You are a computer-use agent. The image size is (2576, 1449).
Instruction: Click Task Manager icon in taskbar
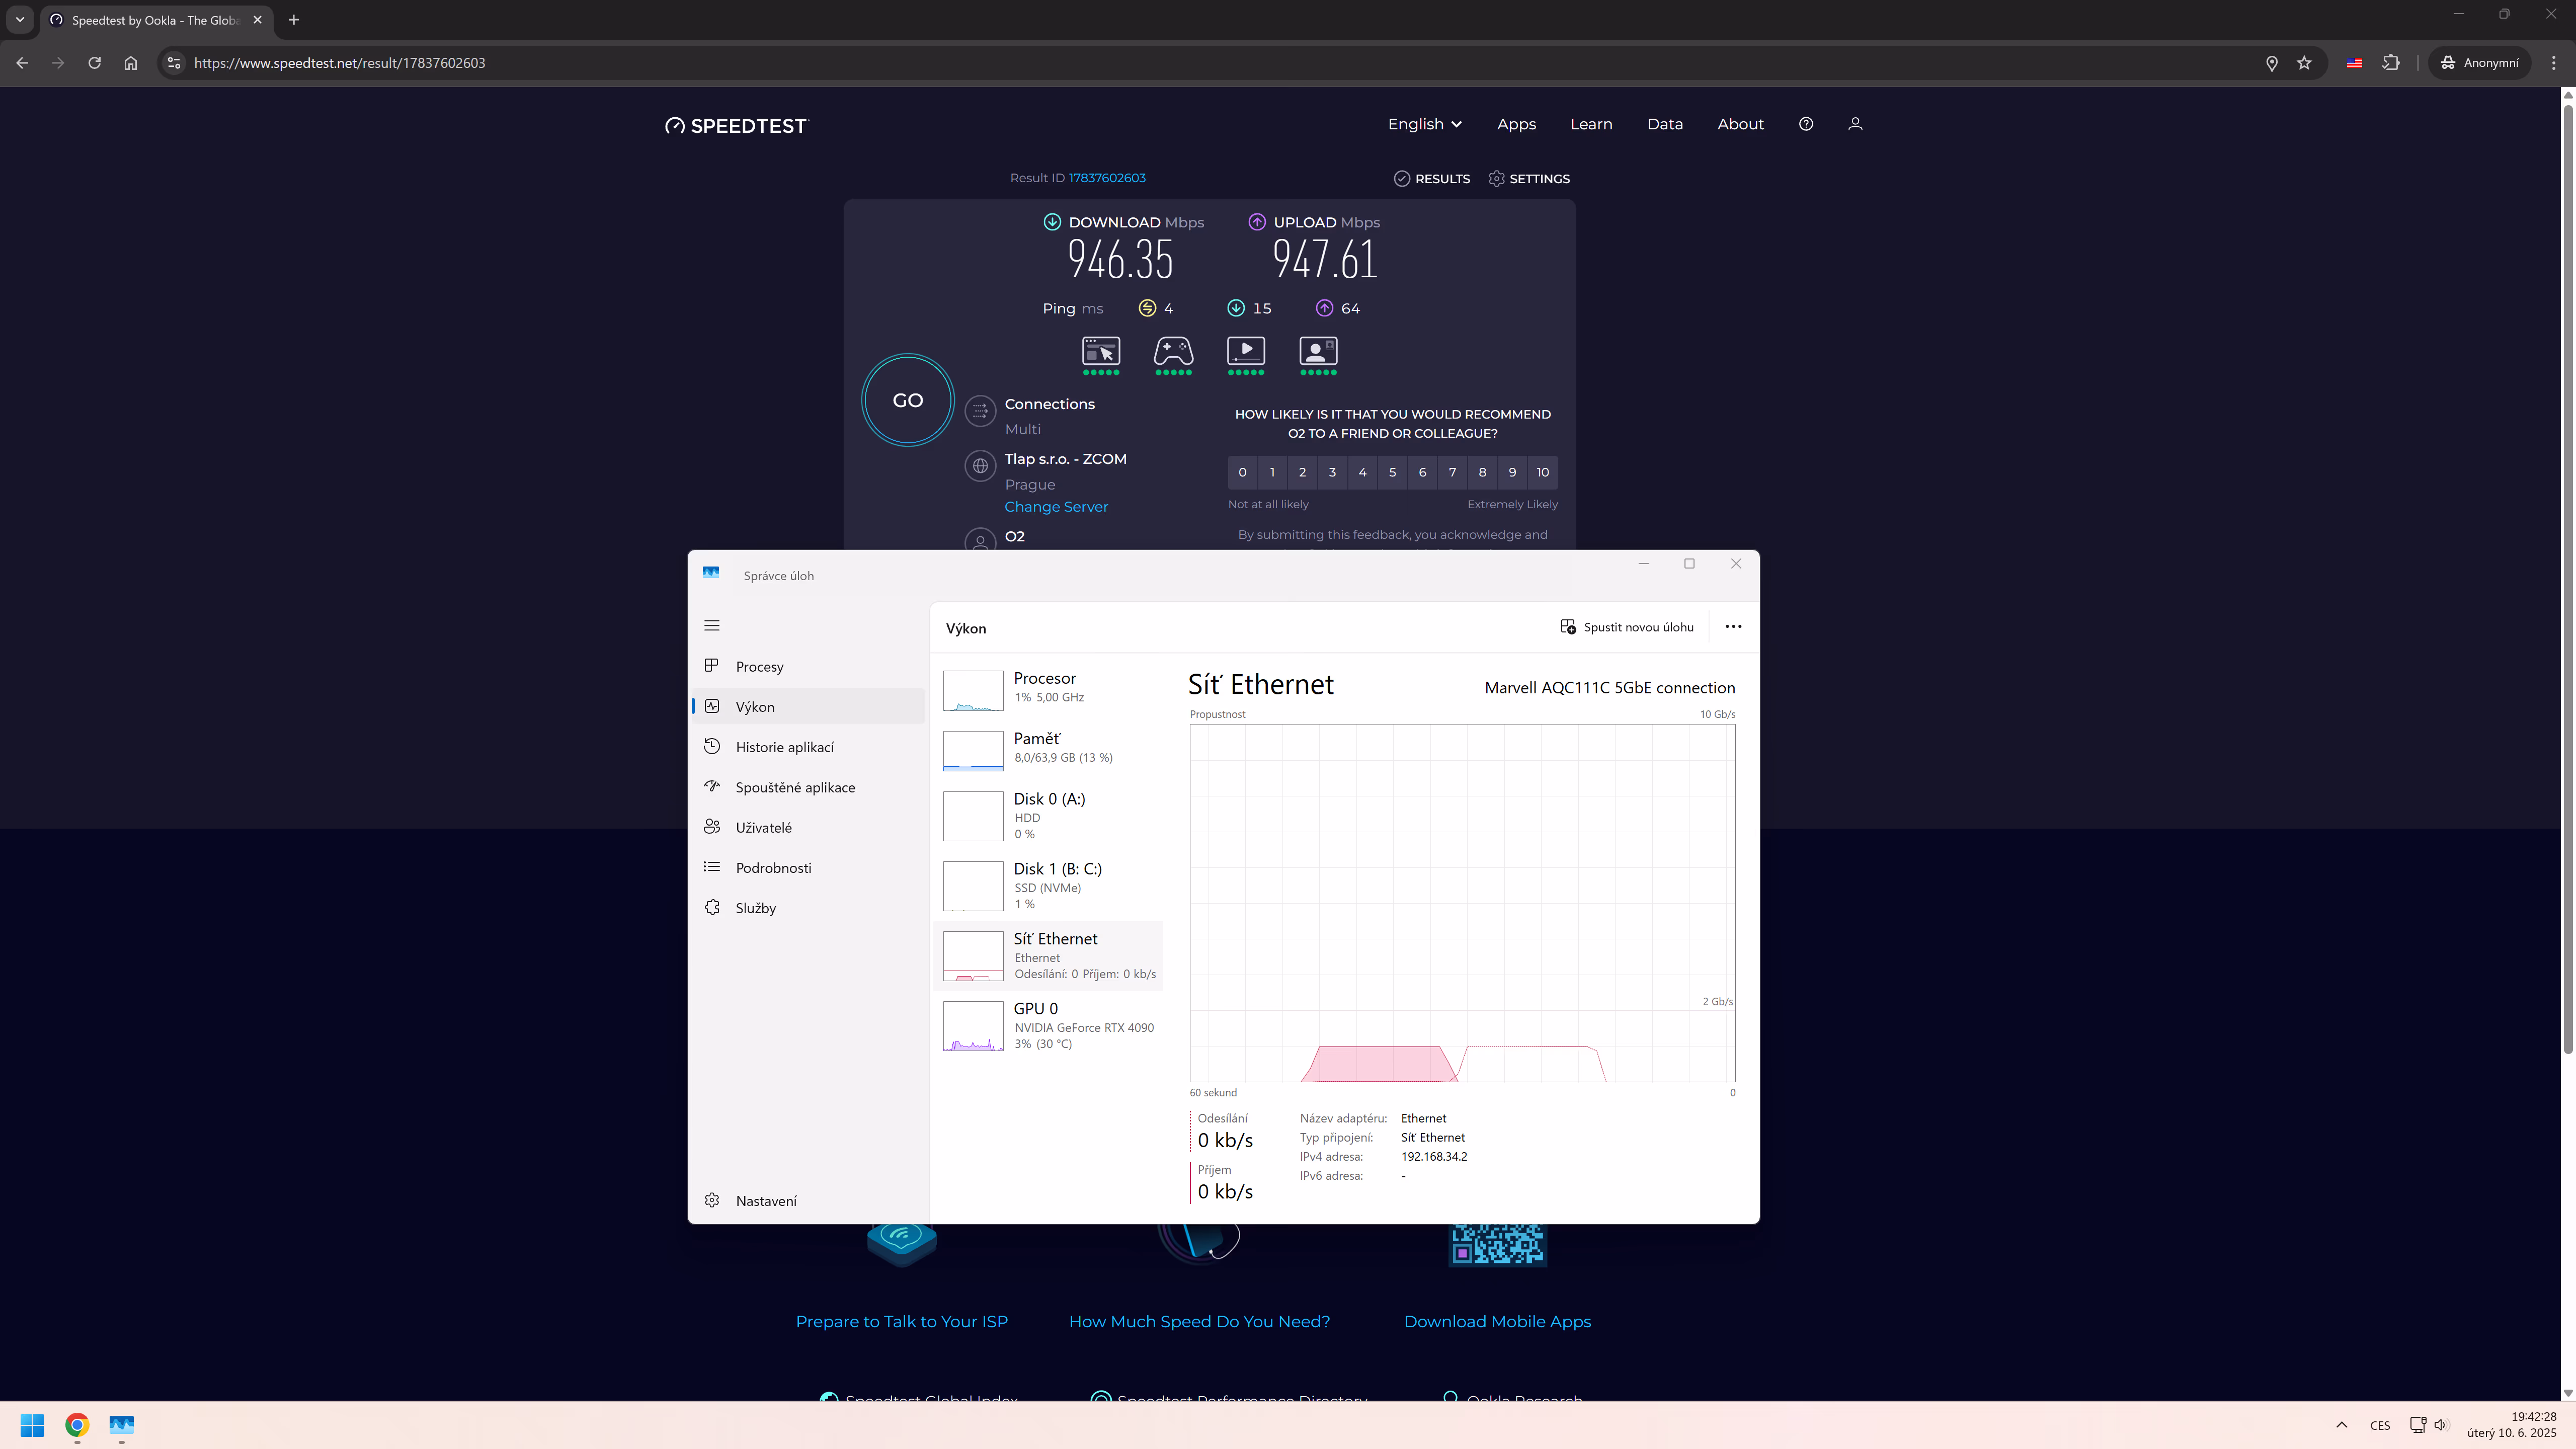(122, 1424)
